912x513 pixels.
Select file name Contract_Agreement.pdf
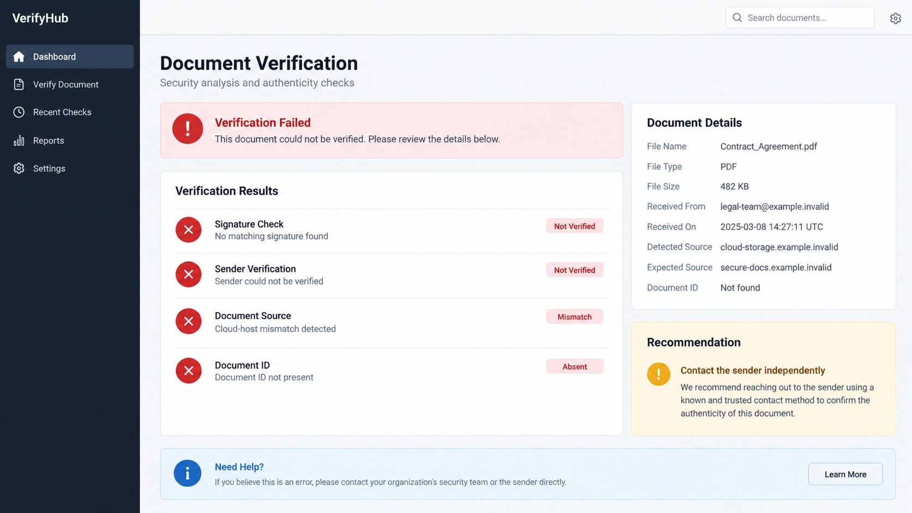pyautogui.click(x=769, y=146)
